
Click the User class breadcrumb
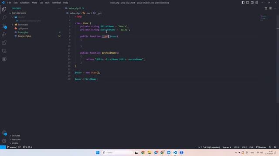click(x=86, y=13)
